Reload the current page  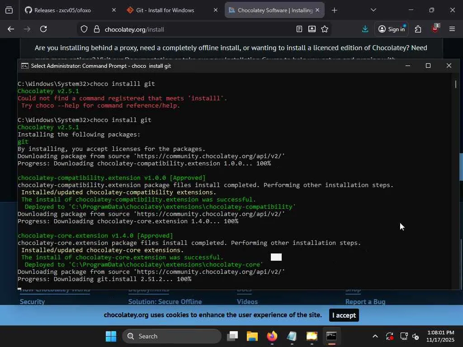click(x=43, y=29)
